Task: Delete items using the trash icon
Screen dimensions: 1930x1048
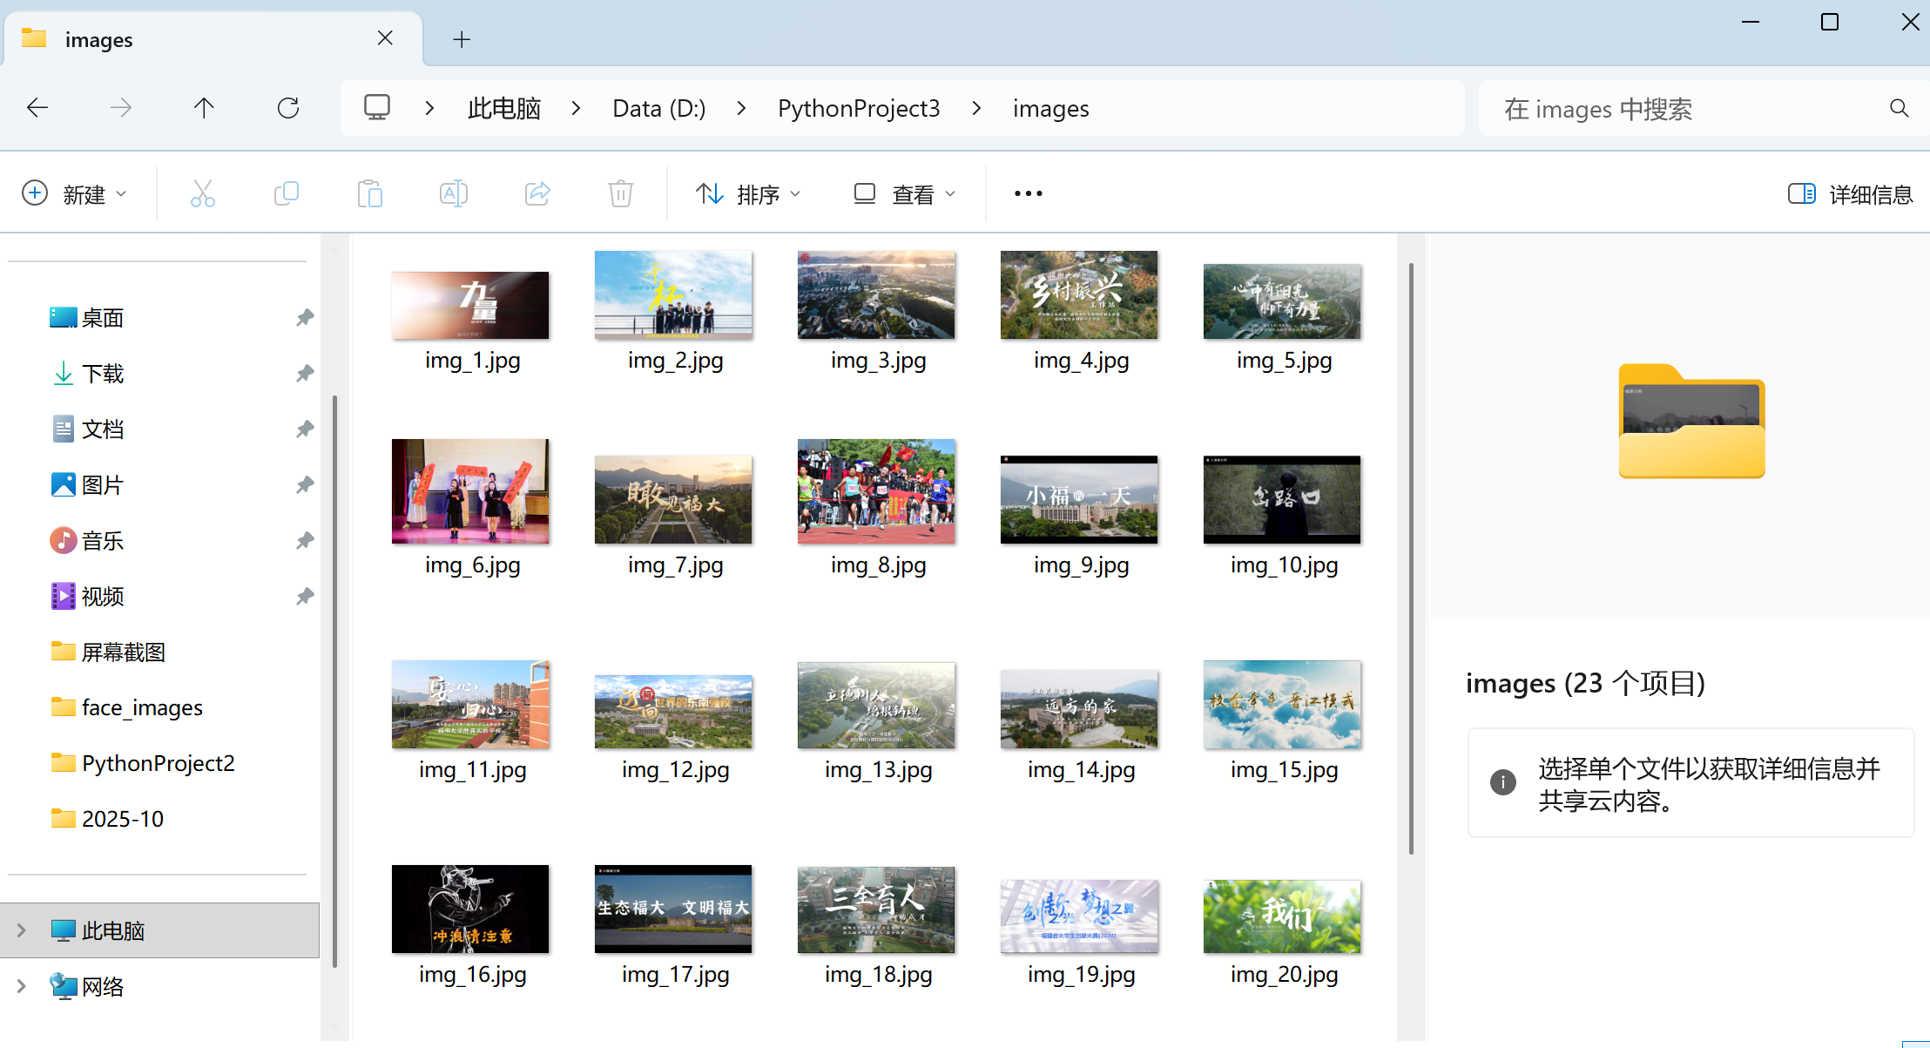Action: [x=619, y=193]
